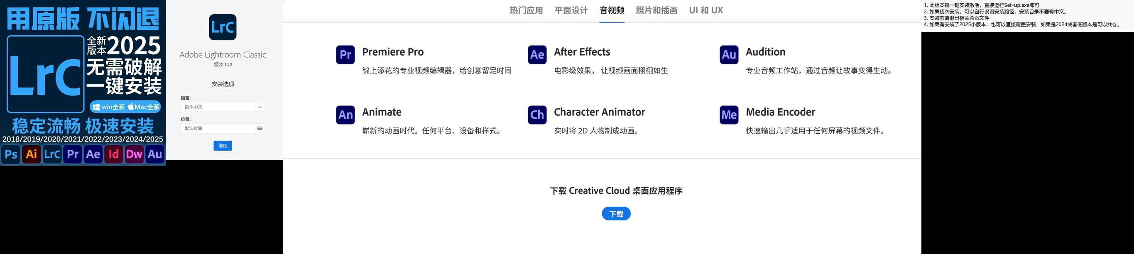Click the Lightroom Classic logo in the installer
Screen dimensions: 1134x254
(222, 27)
